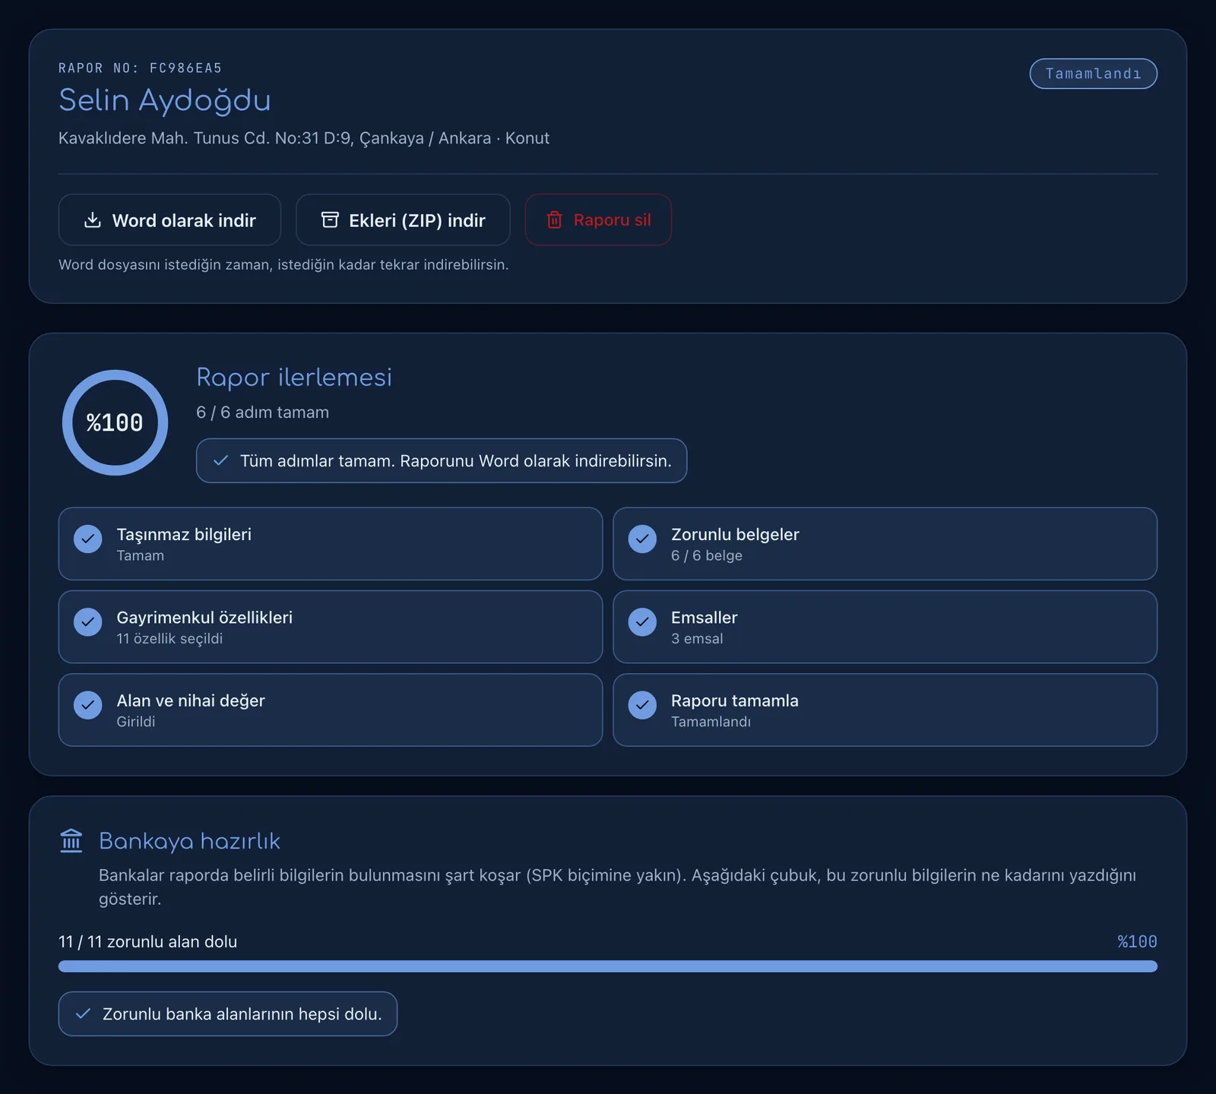This screenshot has width=1216, height=1094.
Task: Delete the report with Raporu sil
Action: coord(598,220)
